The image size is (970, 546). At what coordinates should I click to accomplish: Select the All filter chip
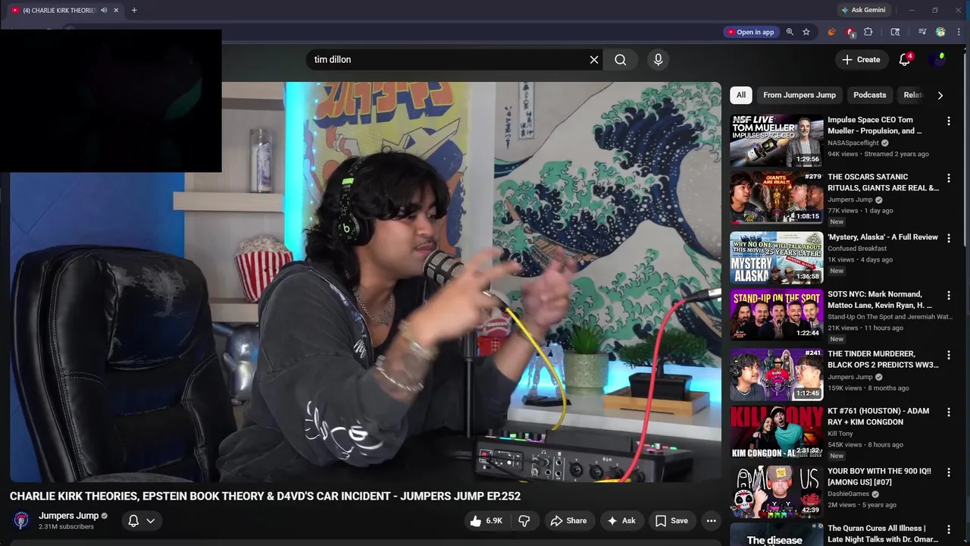(x=741, y=95)
